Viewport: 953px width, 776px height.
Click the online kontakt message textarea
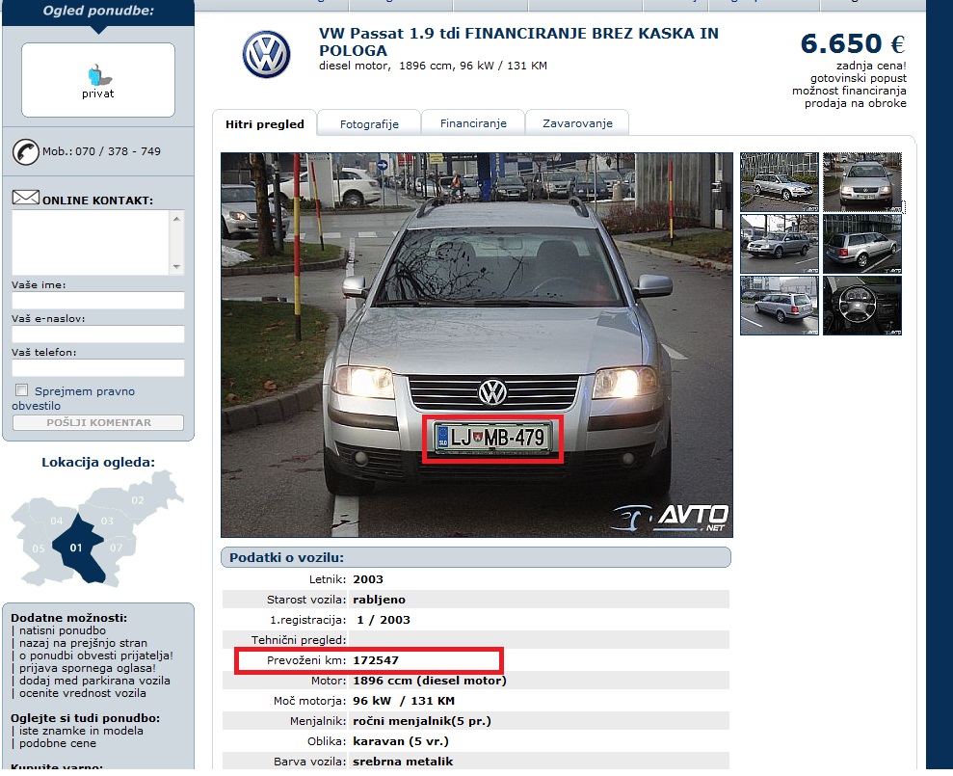tap(92, 243)
